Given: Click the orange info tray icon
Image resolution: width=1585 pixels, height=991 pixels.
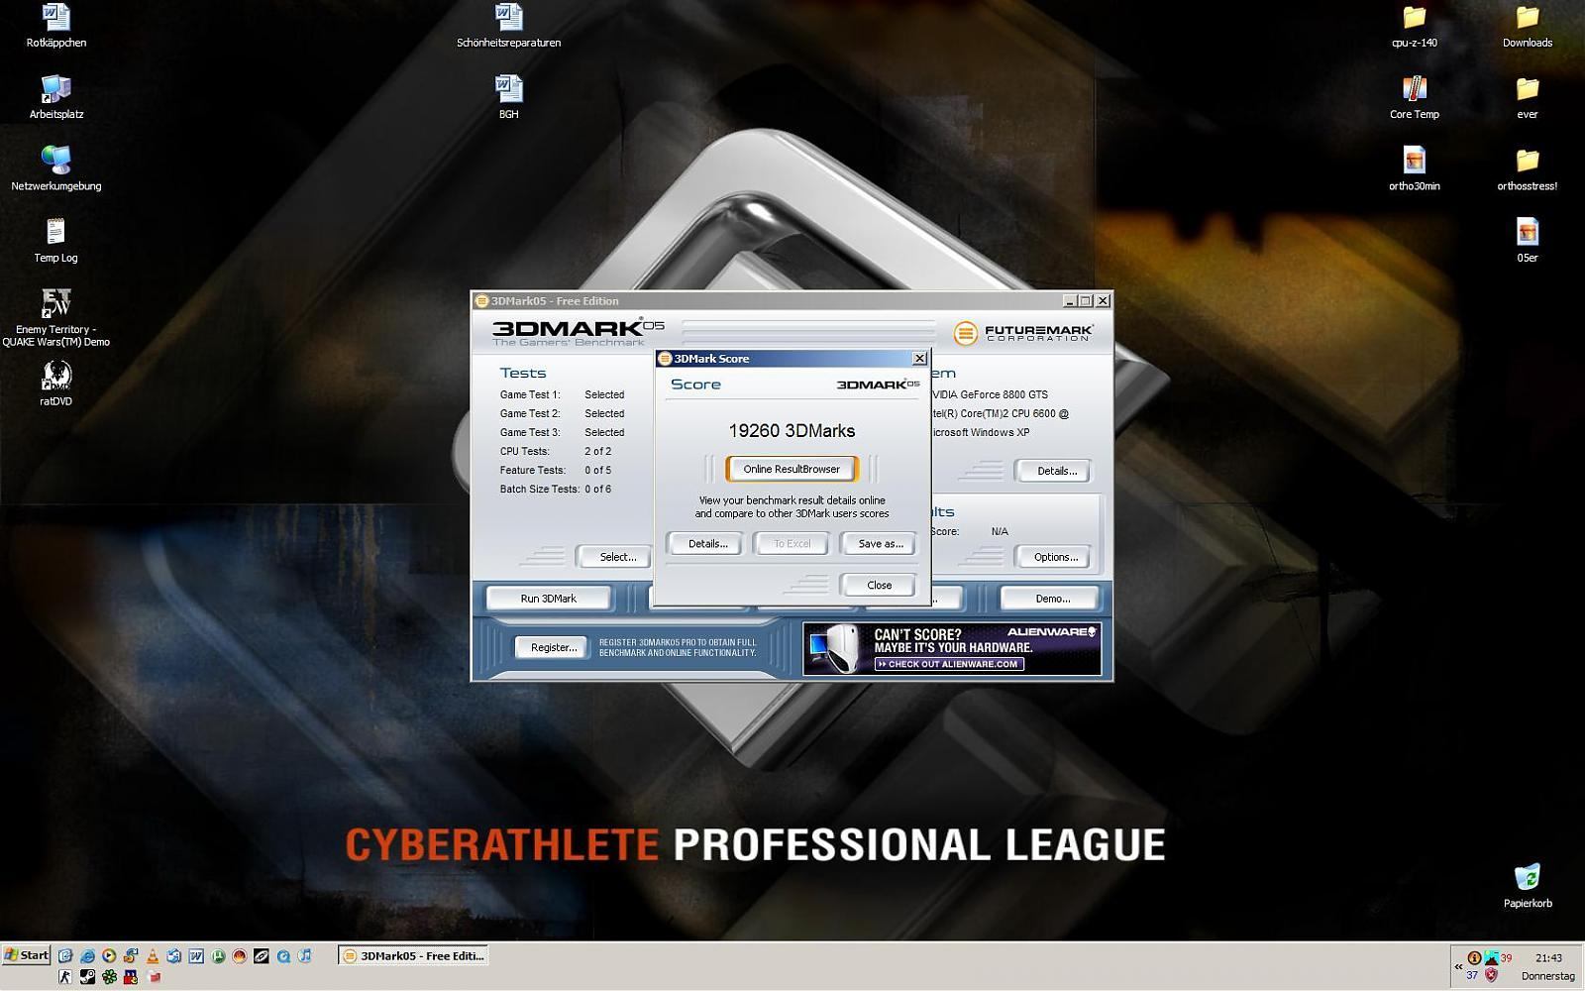Looking at the screenshot, I should tap(1474, 958).
